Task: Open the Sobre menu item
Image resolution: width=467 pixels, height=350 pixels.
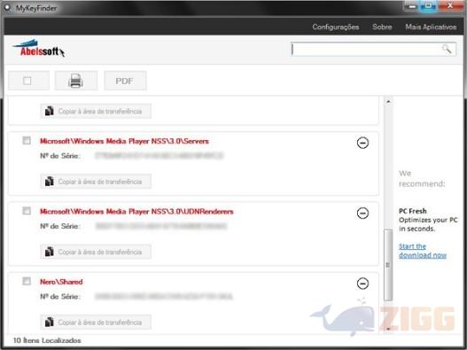Action: click(382, 27)
